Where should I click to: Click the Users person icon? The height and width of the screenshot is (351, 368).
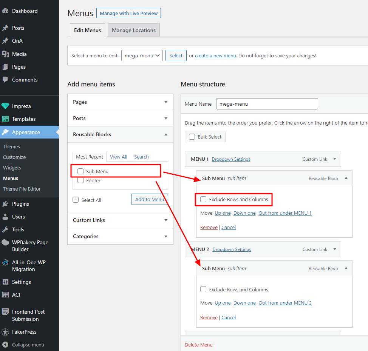point(5,217)
